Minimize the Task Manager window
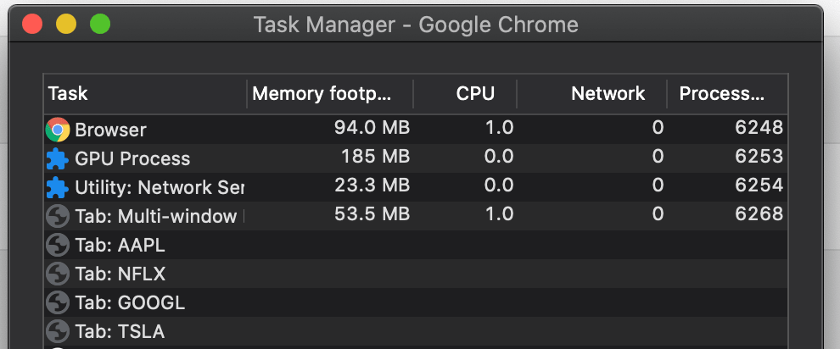The height and width of the screenshot is (349, 840). (x=66, y=24)
